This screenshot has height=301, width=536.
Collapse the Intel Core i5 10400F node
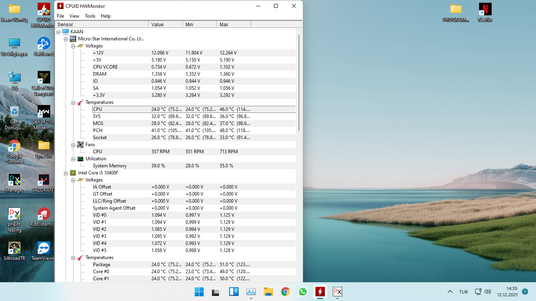66,173
